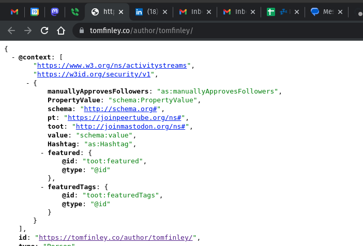363x246 pixels.
Task: Open the pinned Gmail tab
Action: [14, 11]
